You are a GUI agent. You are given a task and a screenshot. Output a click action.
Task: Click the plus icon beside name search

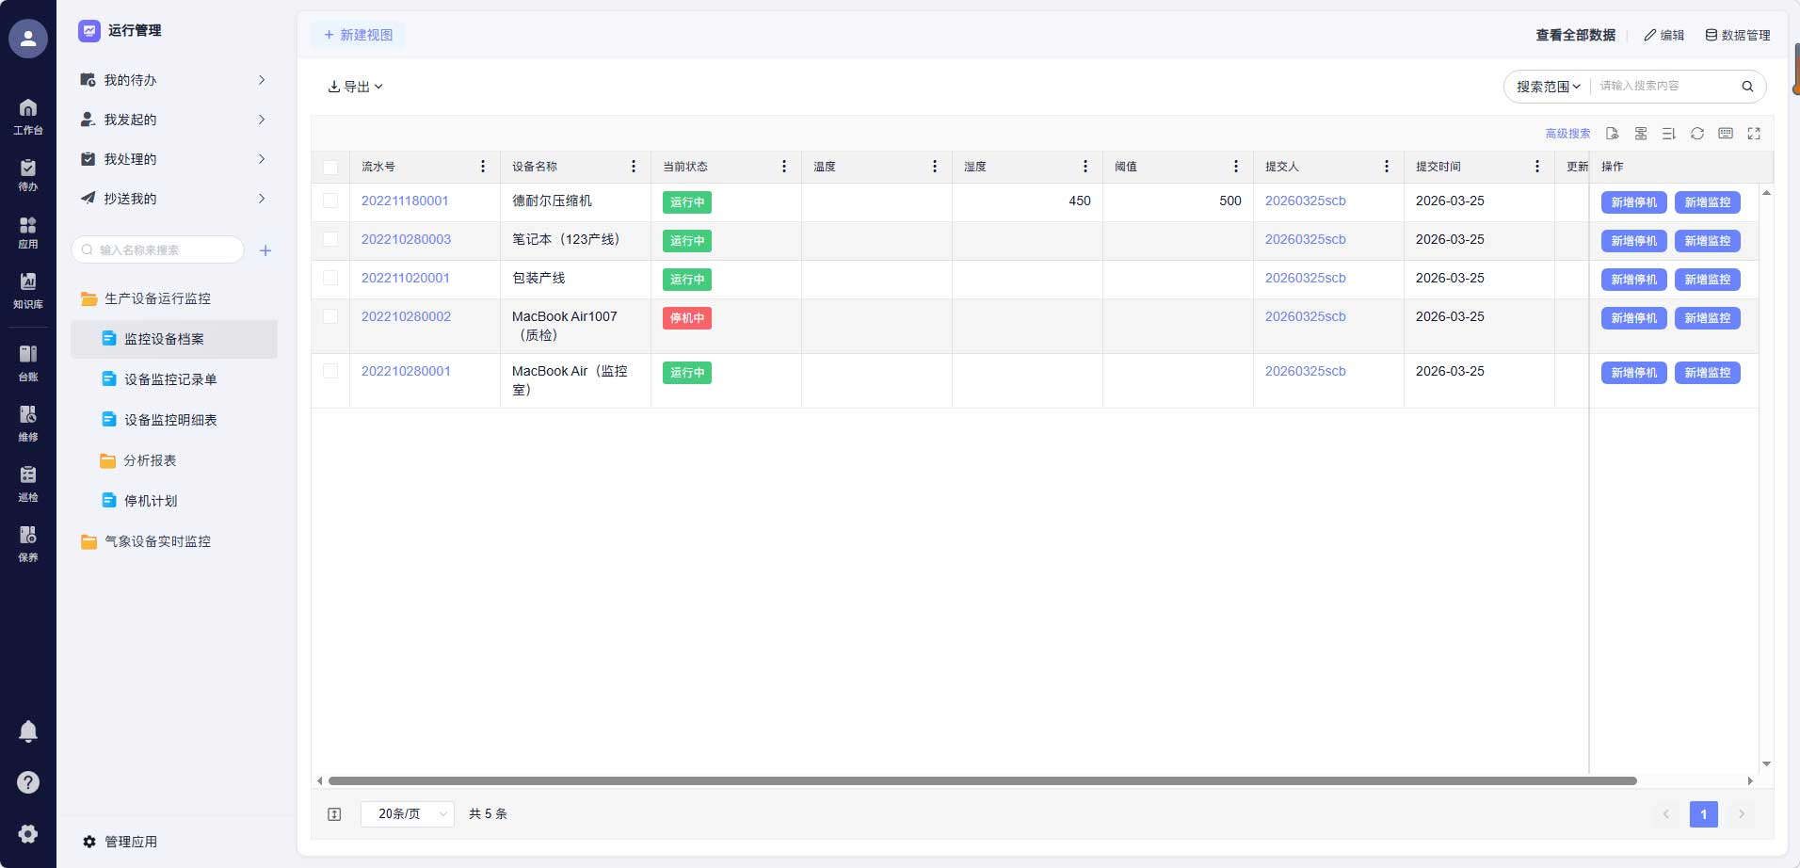[265, 250]
